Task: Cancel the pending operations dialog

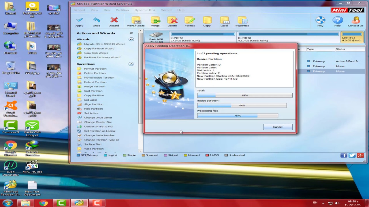Action: [278, 127]
